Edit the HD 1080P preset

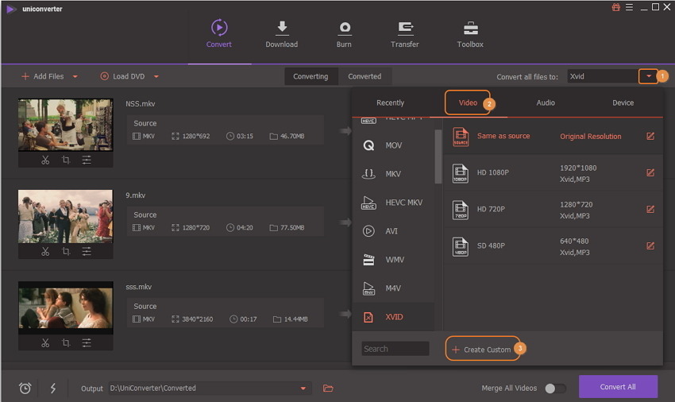[650, 172]
